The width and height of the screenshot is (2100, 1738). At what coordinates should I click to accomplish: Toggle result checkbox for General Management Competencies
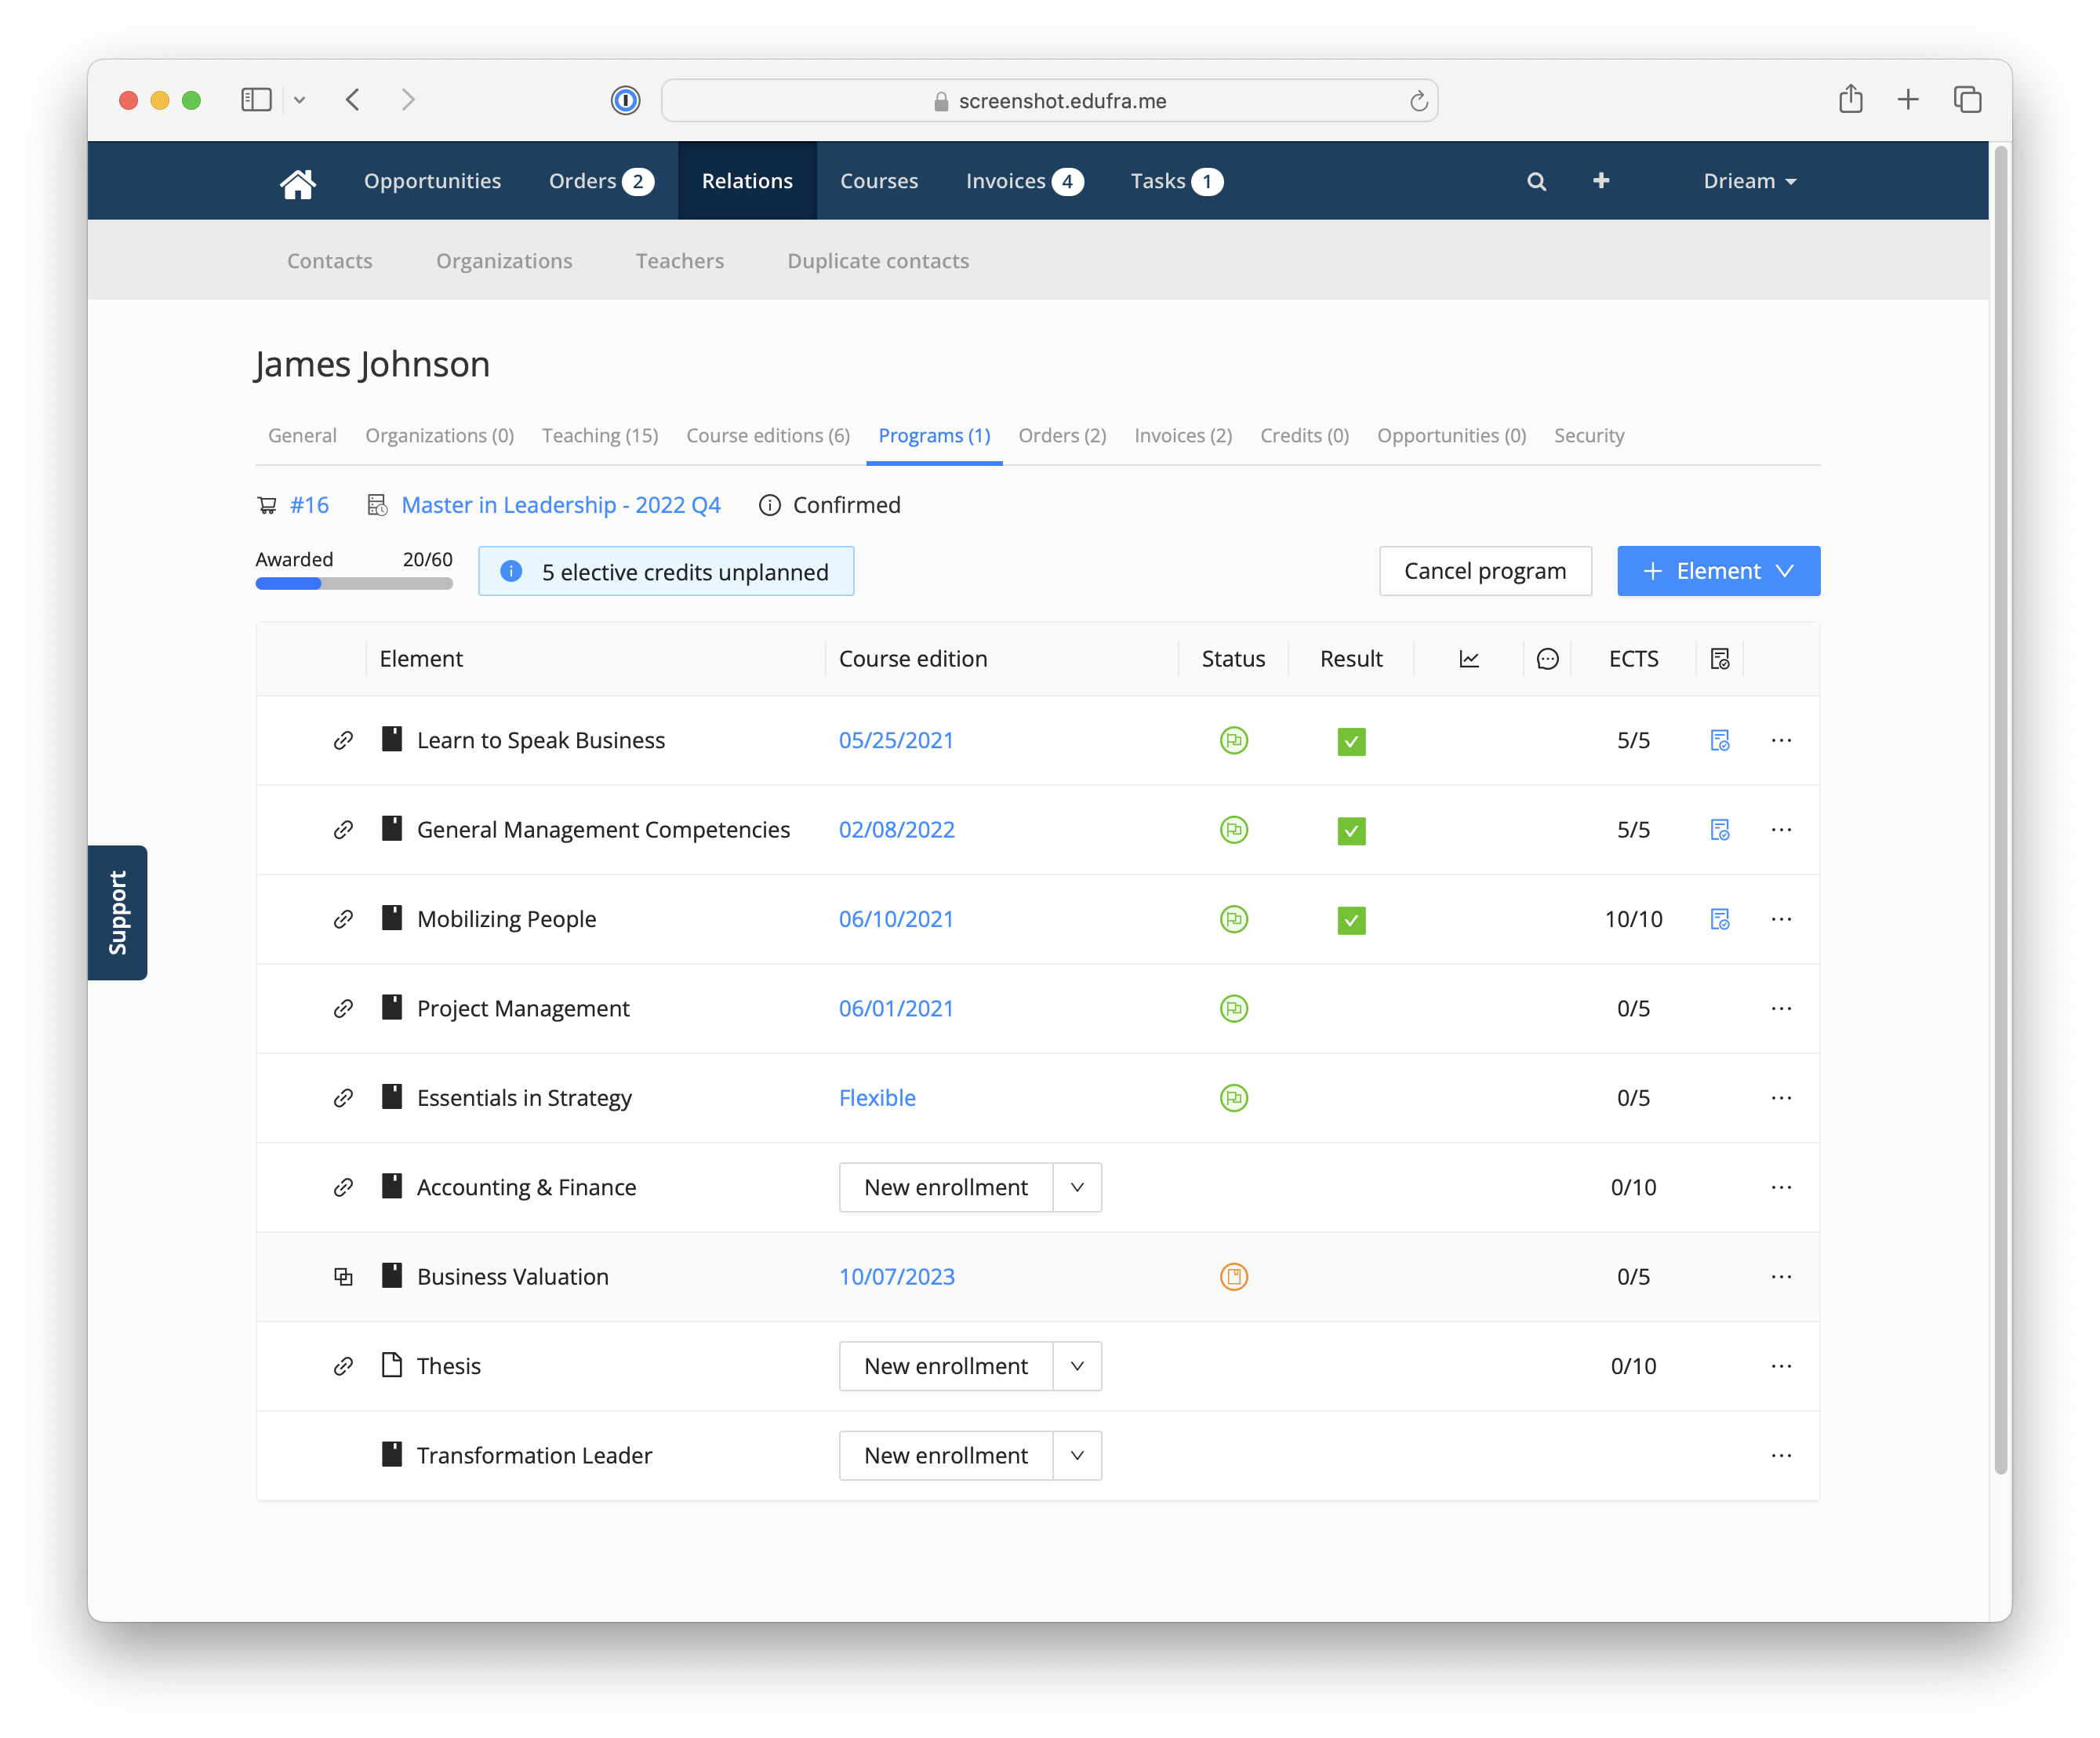tap(1351, 830)
